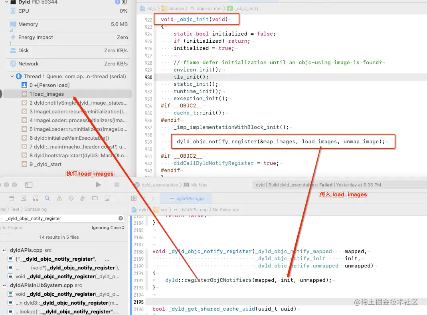The width and height of the screenshot is (427, 315).
Task: Open the Find navigator magnifier icon
Action: point(47,198)
